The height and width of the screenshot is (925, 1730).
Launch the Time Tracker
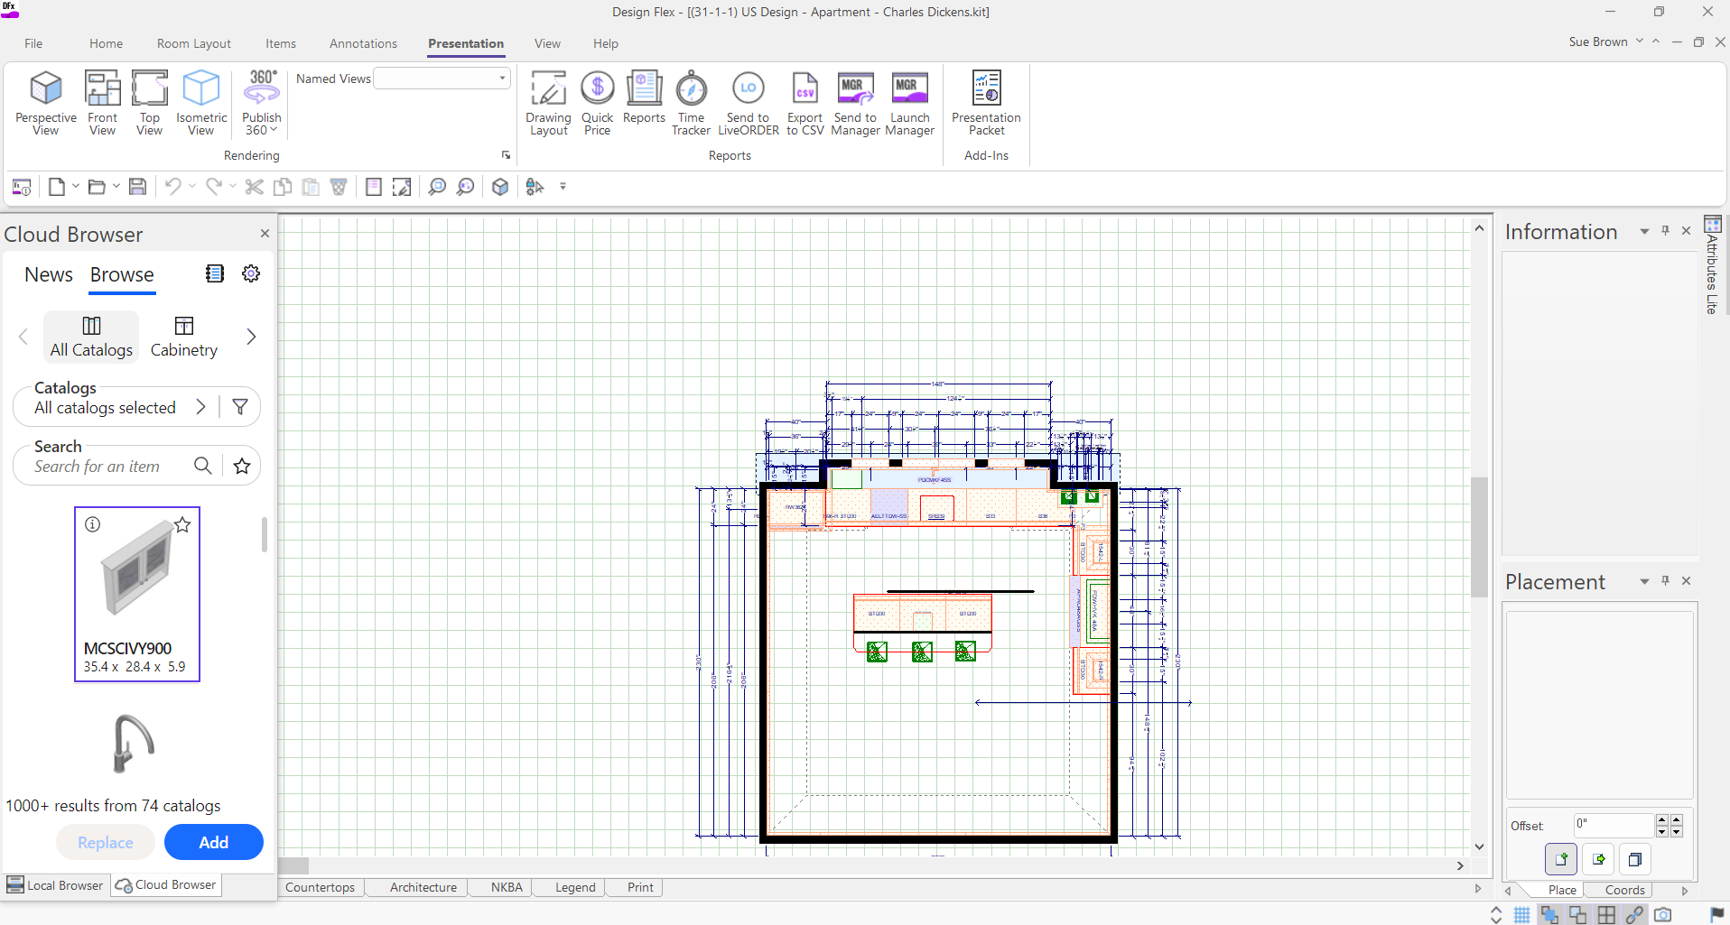point(691,103)
